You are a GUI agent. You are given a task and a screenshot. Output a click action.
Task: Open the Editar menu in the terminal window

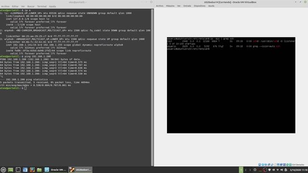[x=15, y=6]
